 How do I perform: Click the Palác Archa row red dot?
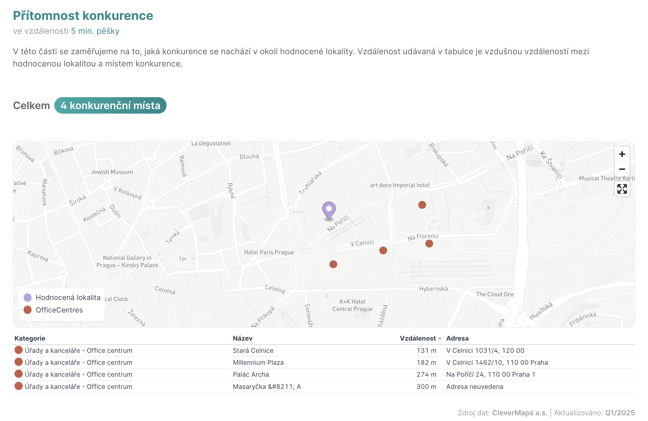point(18,374)
